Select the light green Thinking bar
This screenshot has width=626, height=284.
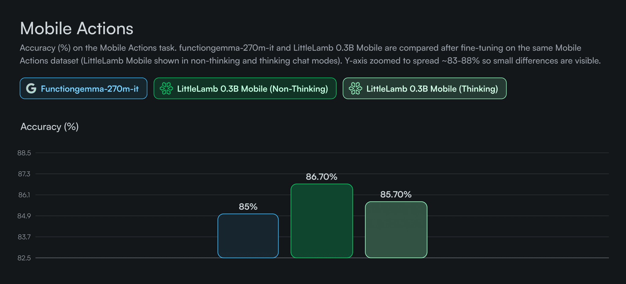396,230
